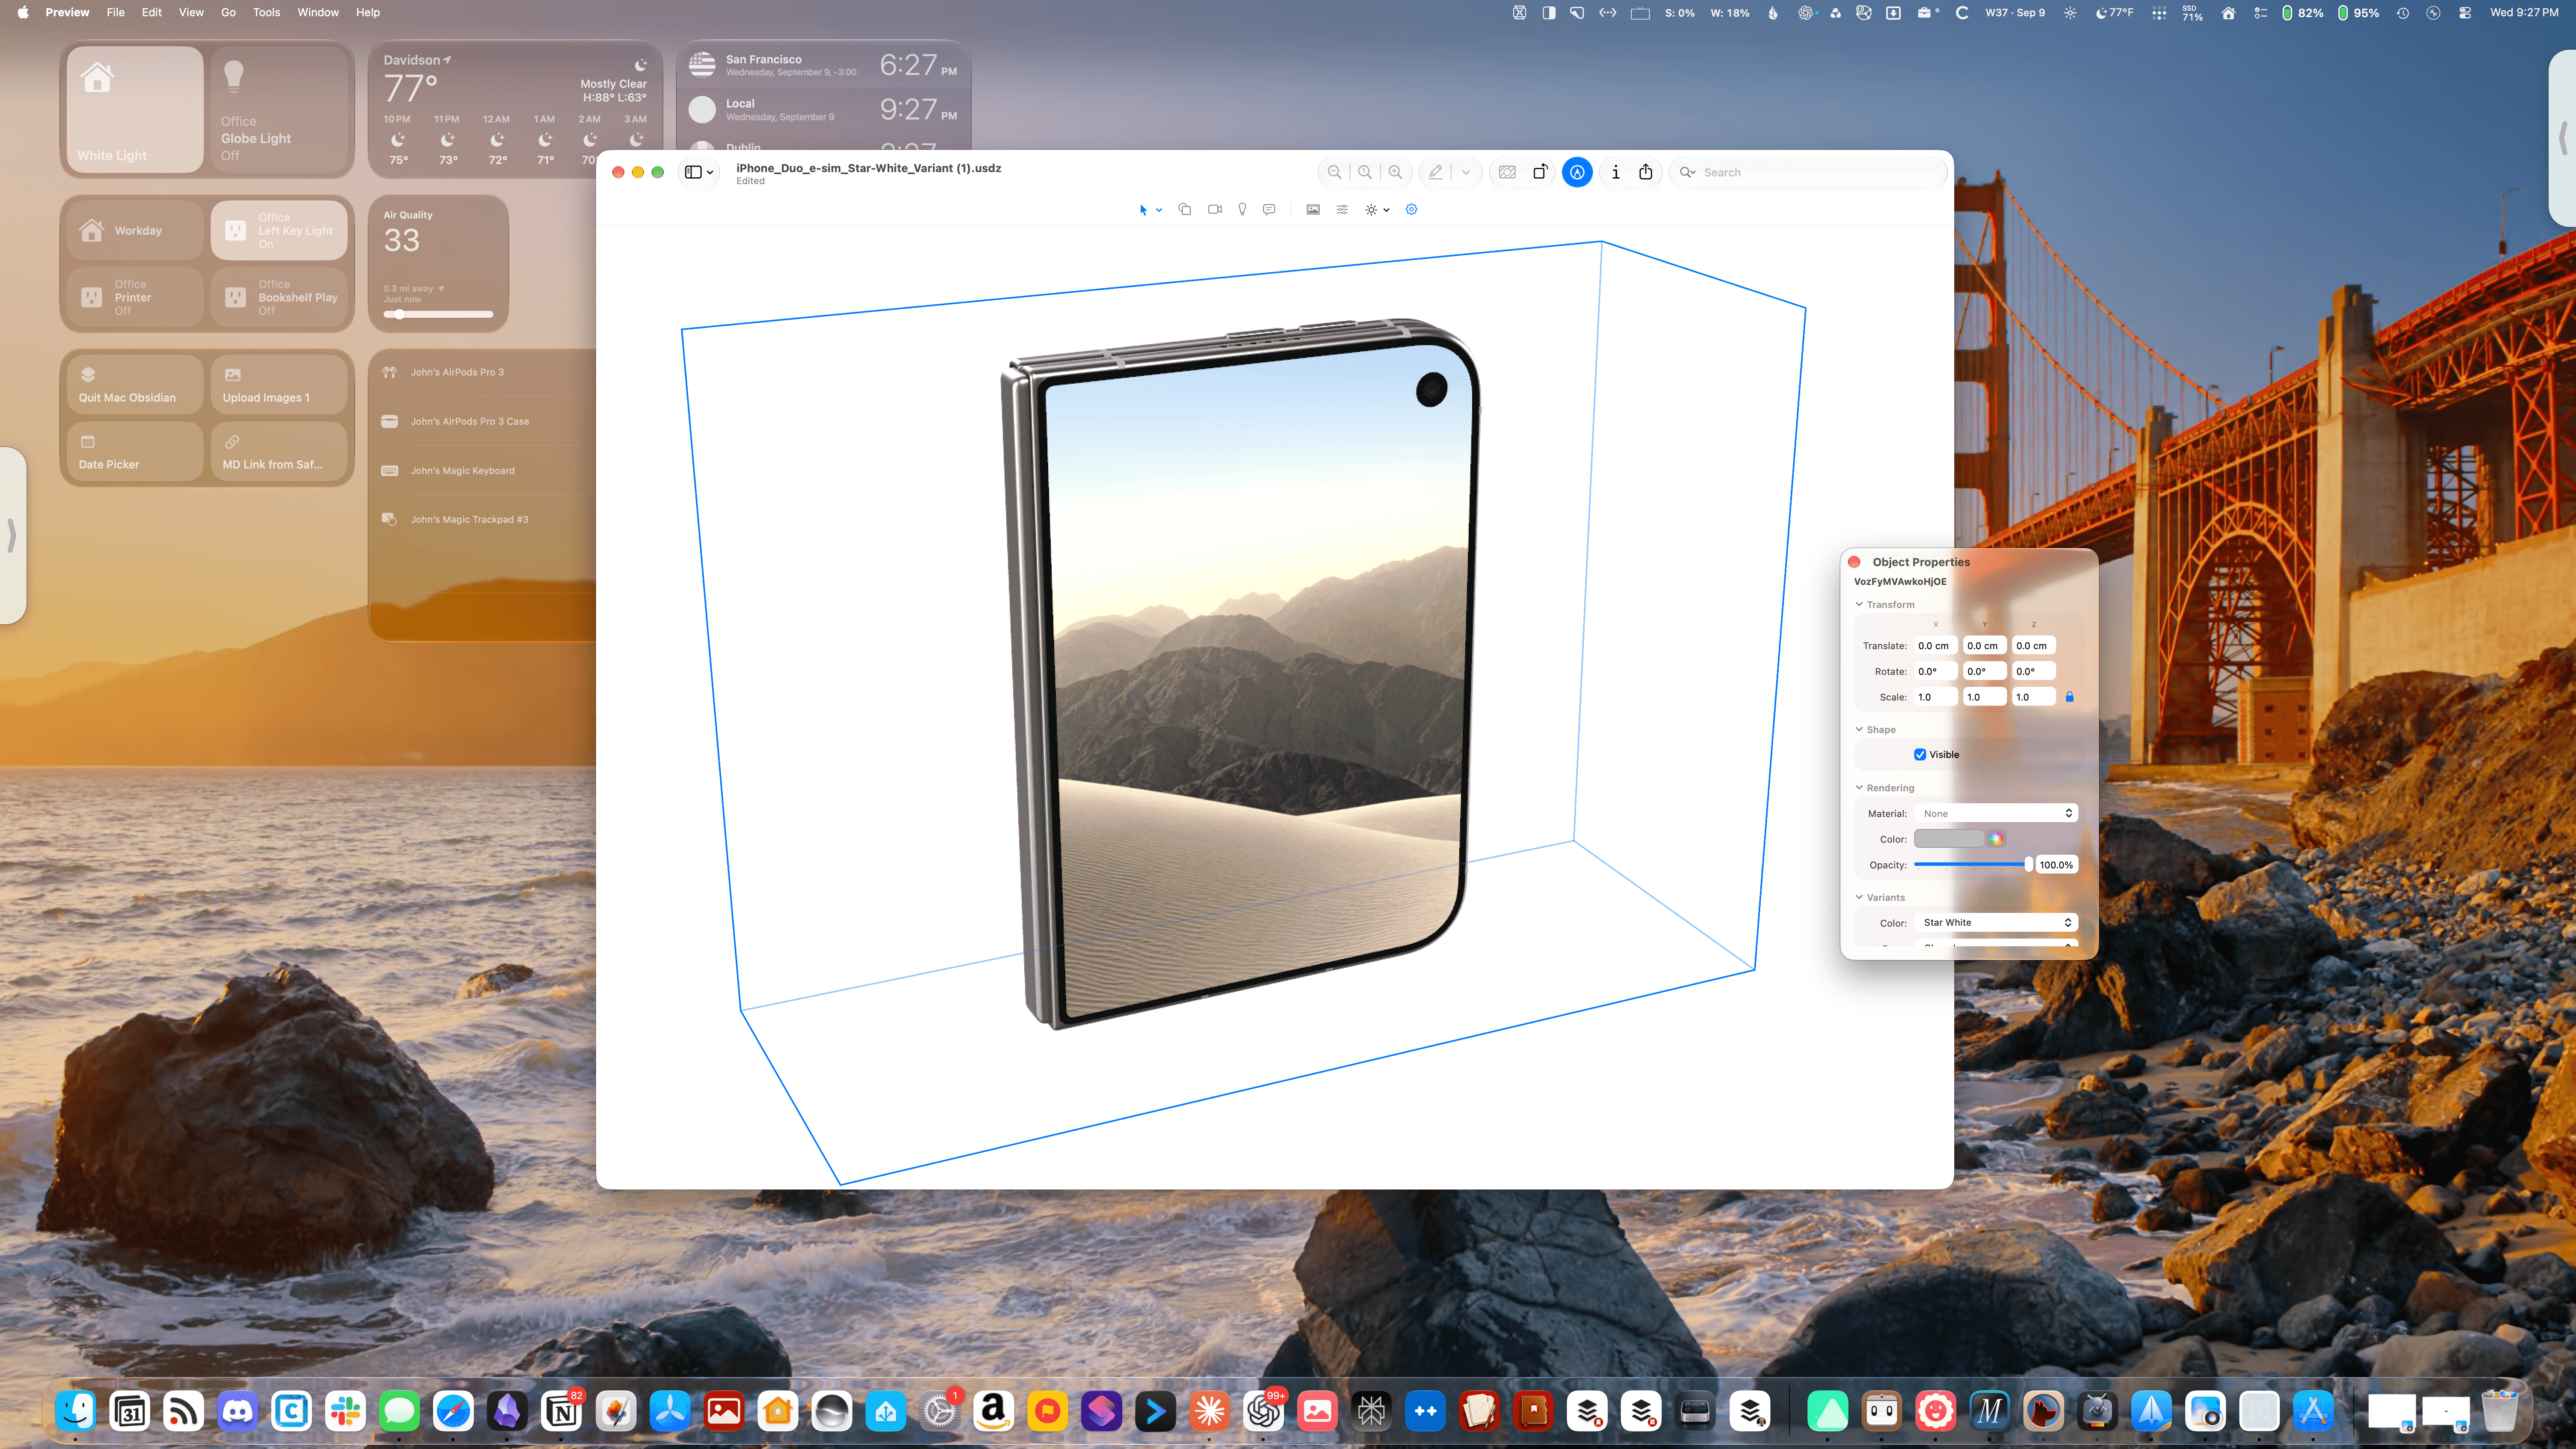Click the zoom out magnifier in Preview toolbar
The width and height of the screenshot is (2576, 1449).
[1334, 172]
